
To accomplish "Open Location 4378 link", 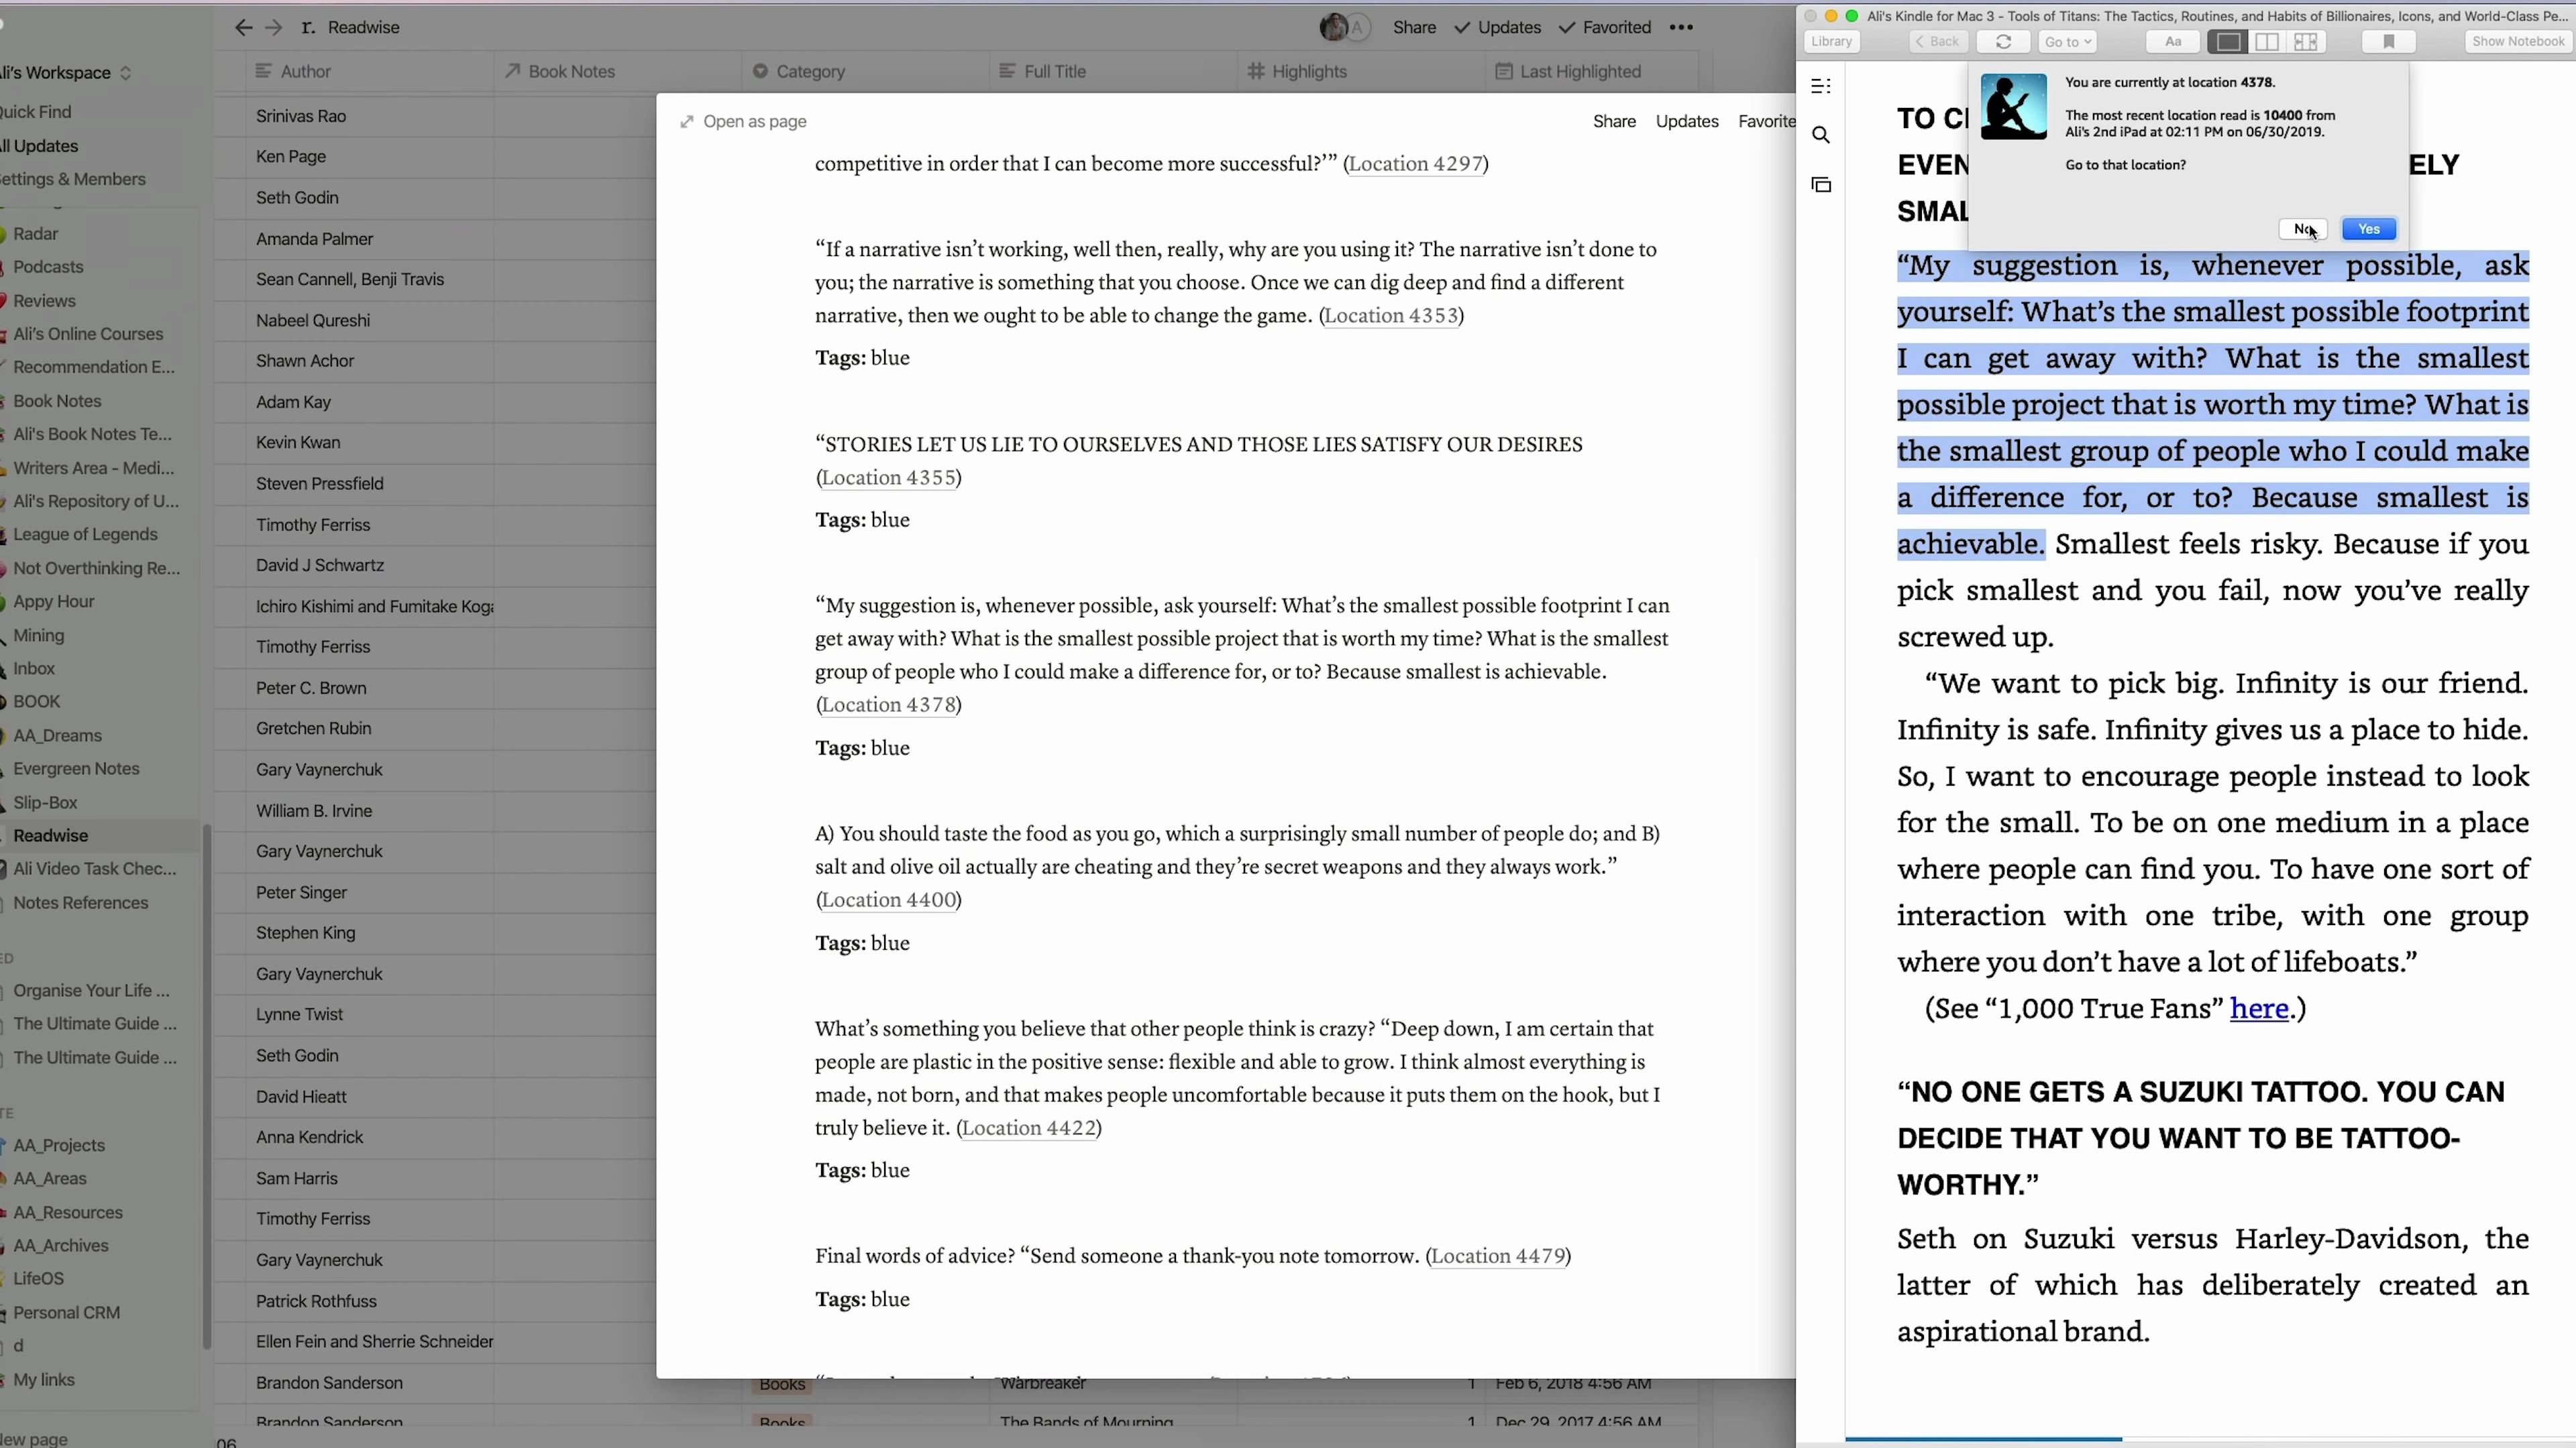I will pos(888,705).
